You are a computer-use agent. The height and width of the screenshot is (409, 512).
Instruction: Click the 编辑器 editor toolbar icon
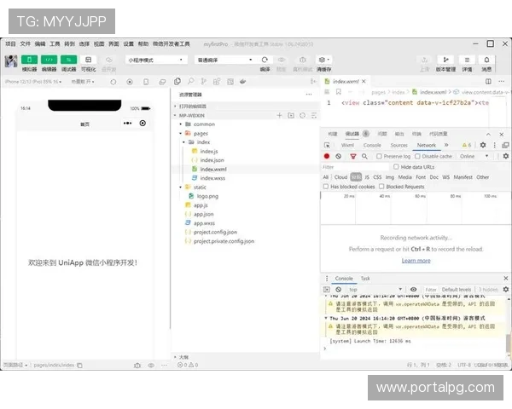pos(49,60)
